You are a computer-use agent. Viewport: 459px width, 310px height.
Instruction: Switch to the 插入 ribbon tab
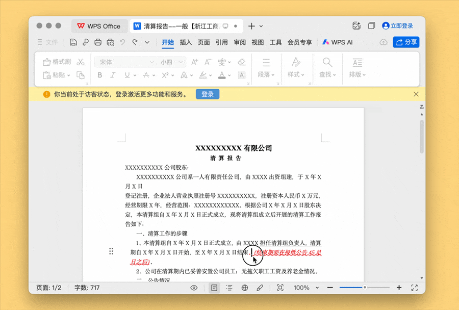[185, 43]
